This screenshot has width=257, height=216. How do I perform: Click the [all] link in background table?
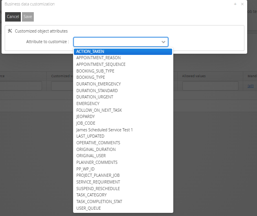coord(250,86)
